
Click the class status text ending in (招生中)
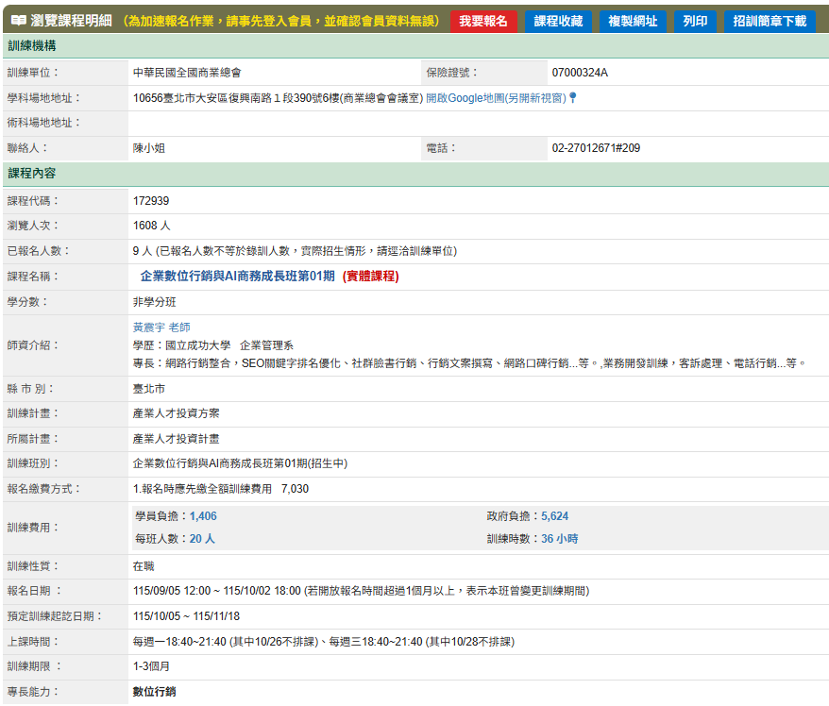(x=240, y=463)
